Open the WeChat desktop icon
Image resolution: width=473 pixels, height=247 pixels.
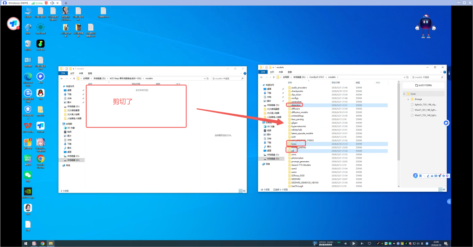pyautogui.click(x=28, y=176)
